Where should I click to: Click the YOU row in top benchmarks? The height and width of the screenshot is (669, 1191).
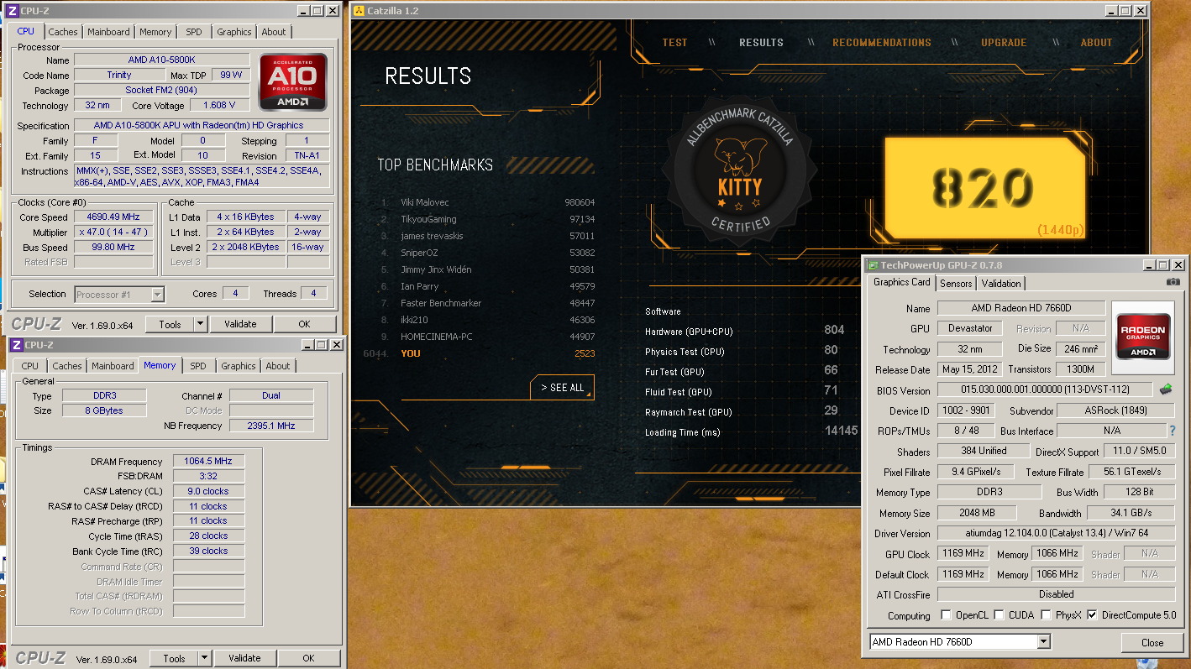[x=479, y=353]
